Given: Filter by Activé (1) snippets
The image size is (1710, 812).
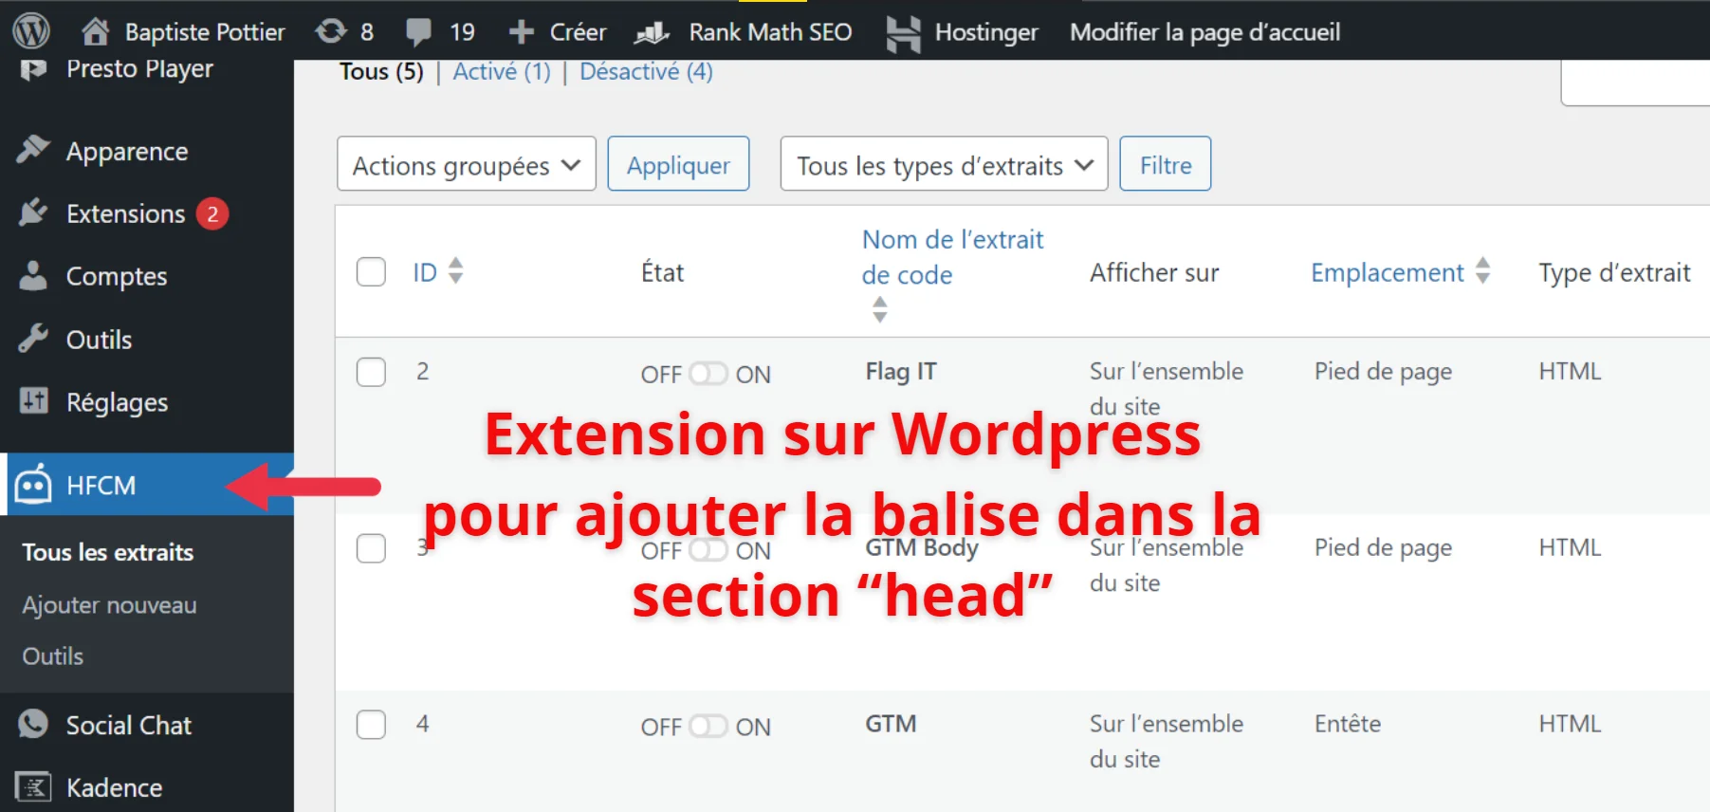Looking at the screenshot, I should [502, 71].
